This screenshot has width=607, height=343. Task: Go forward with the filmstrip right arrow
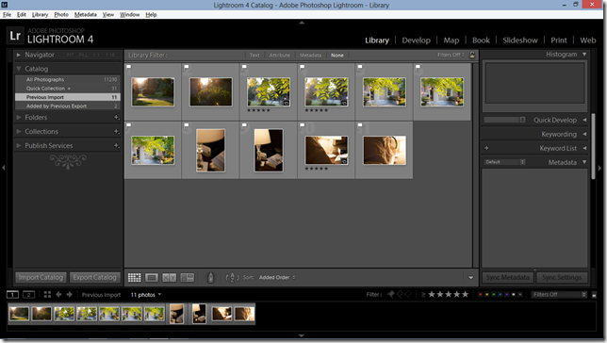(70, 295)
